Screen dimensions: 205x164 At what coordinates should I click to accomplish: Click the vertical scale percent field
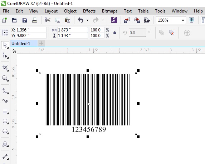pos(97,35)
